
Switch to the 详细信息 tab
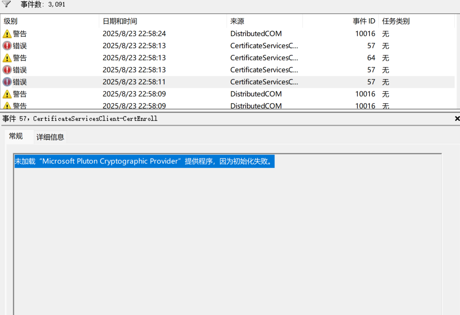[50, 137]
